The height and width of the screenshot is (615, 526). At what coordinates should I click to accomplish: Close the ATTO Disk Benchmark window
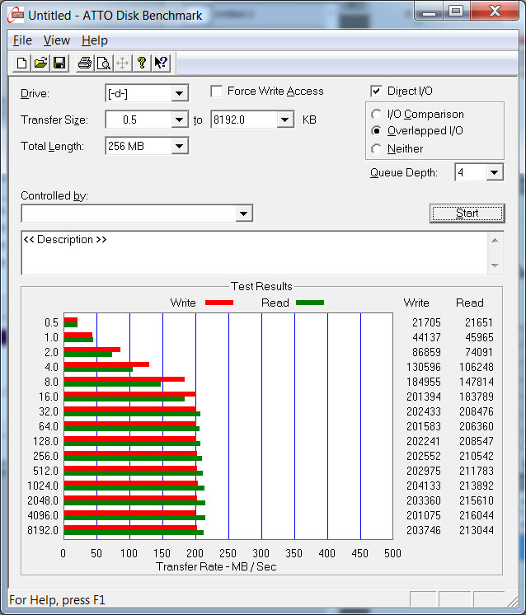point(495,12)
